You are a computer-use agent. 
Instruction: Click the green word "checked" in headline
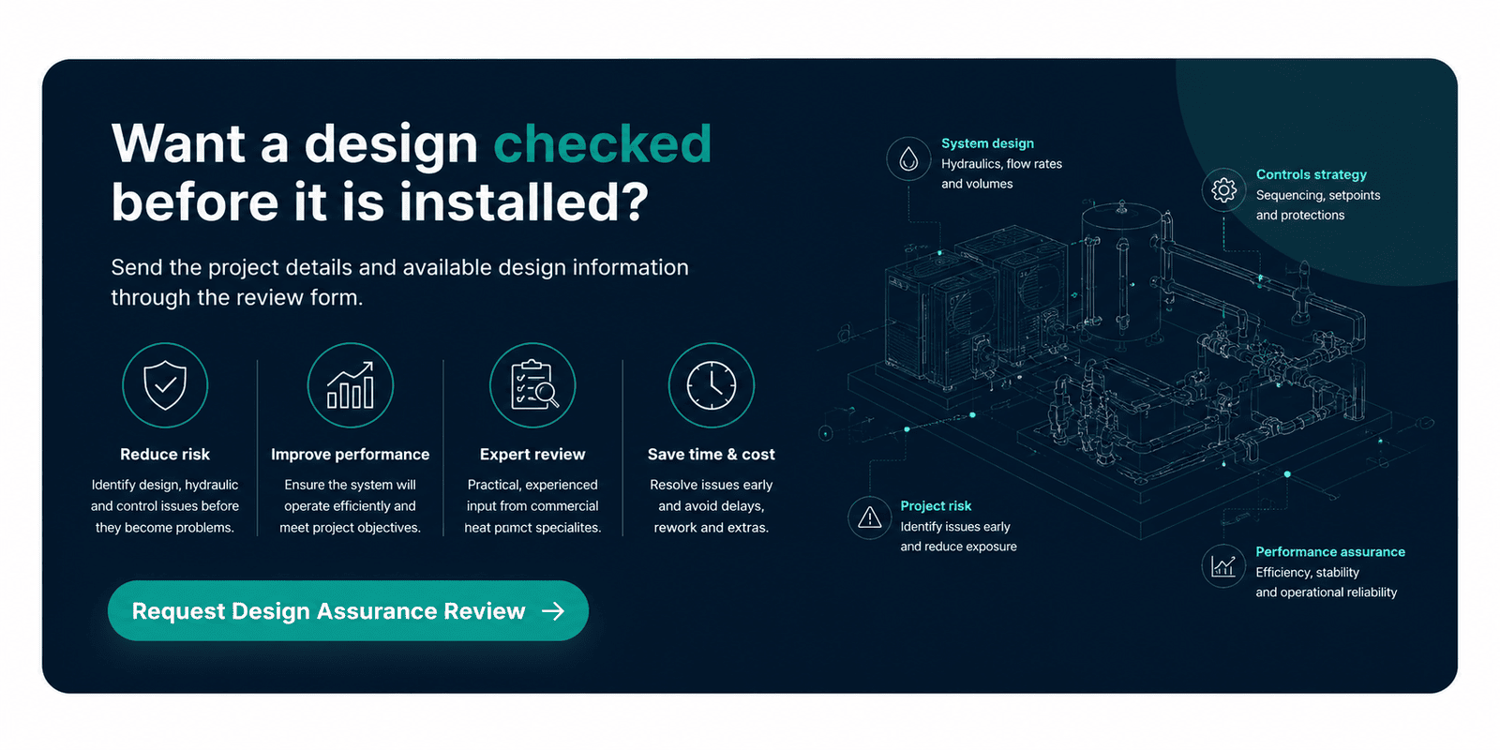[603, 143]
